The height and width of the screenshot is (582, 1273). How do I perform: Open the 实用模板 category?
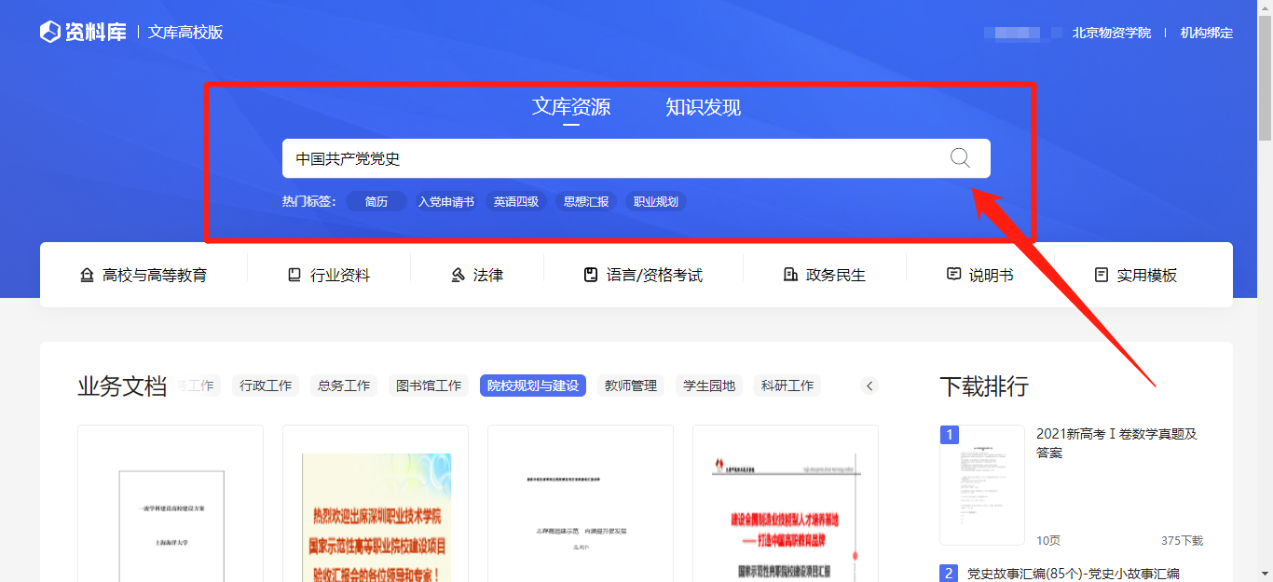1135,275
